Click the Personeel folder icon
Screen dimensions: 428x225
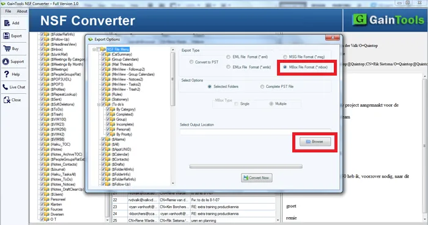point(47,199)
